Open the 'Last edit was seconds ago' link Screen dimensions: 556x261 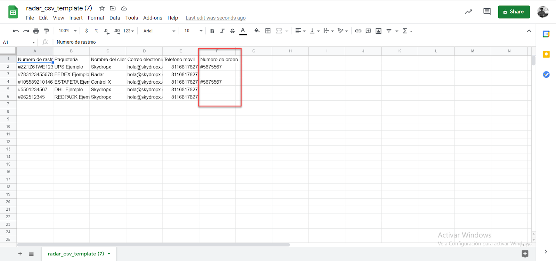(x=215, y=18)
